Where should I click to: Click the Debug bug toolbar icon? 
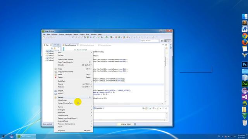point(102,37)
